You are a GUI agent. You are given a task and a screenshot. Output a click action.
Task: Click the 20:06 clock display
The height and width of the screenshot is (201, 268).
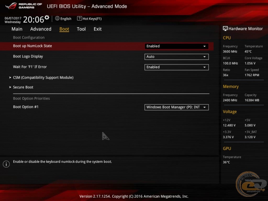pyautogui.click(x=33, y=19)
